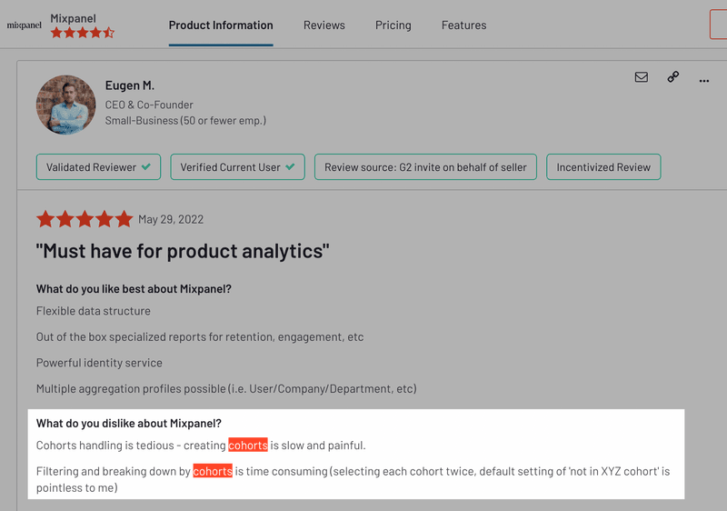Click Review source G2 invite badge

(x=425, y=167)
